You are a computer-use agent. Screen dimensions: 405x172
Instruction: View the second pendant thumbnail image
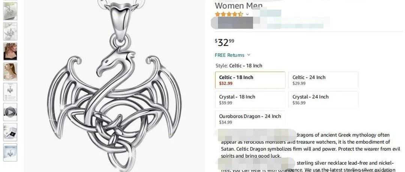point(10,31)
